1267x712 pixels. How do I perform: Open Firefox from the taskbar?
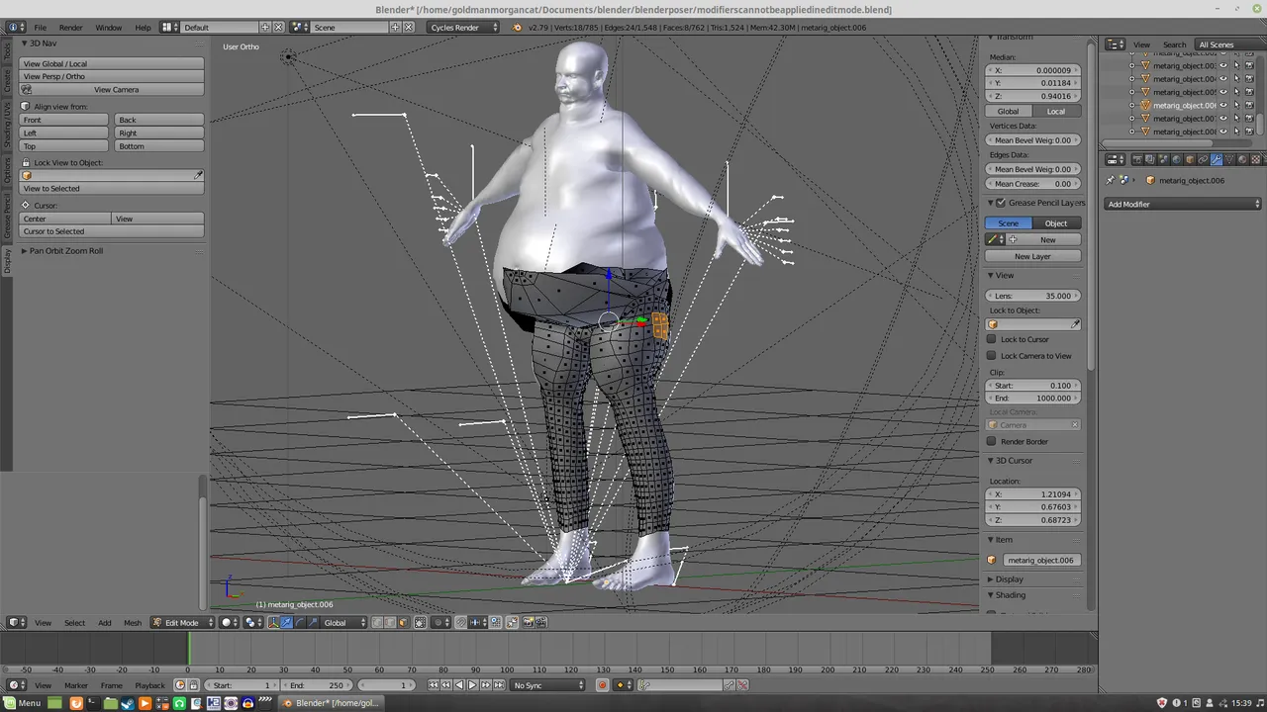76,703
